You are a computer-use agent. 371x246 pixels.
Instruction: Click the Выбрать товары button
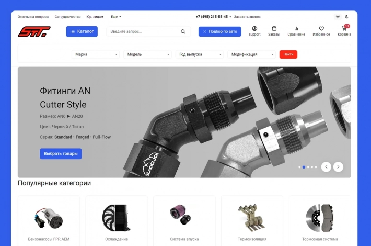coord(61,154)
